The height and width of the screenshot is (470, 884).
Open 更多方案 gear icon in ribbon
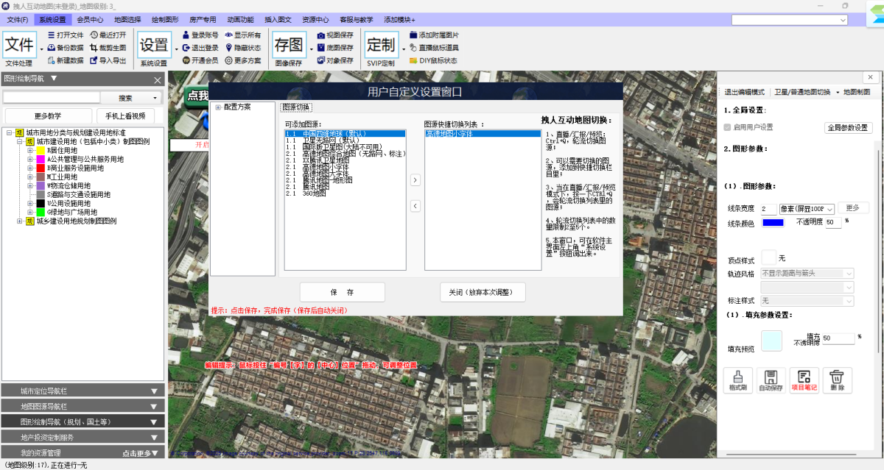tap(229, 60)
